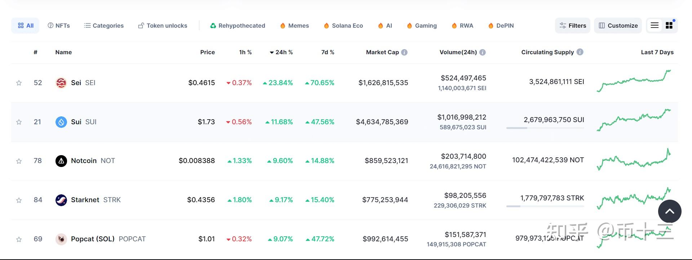
Task: Open the Token unlocks tab
Action: click(x=163, y=26)
